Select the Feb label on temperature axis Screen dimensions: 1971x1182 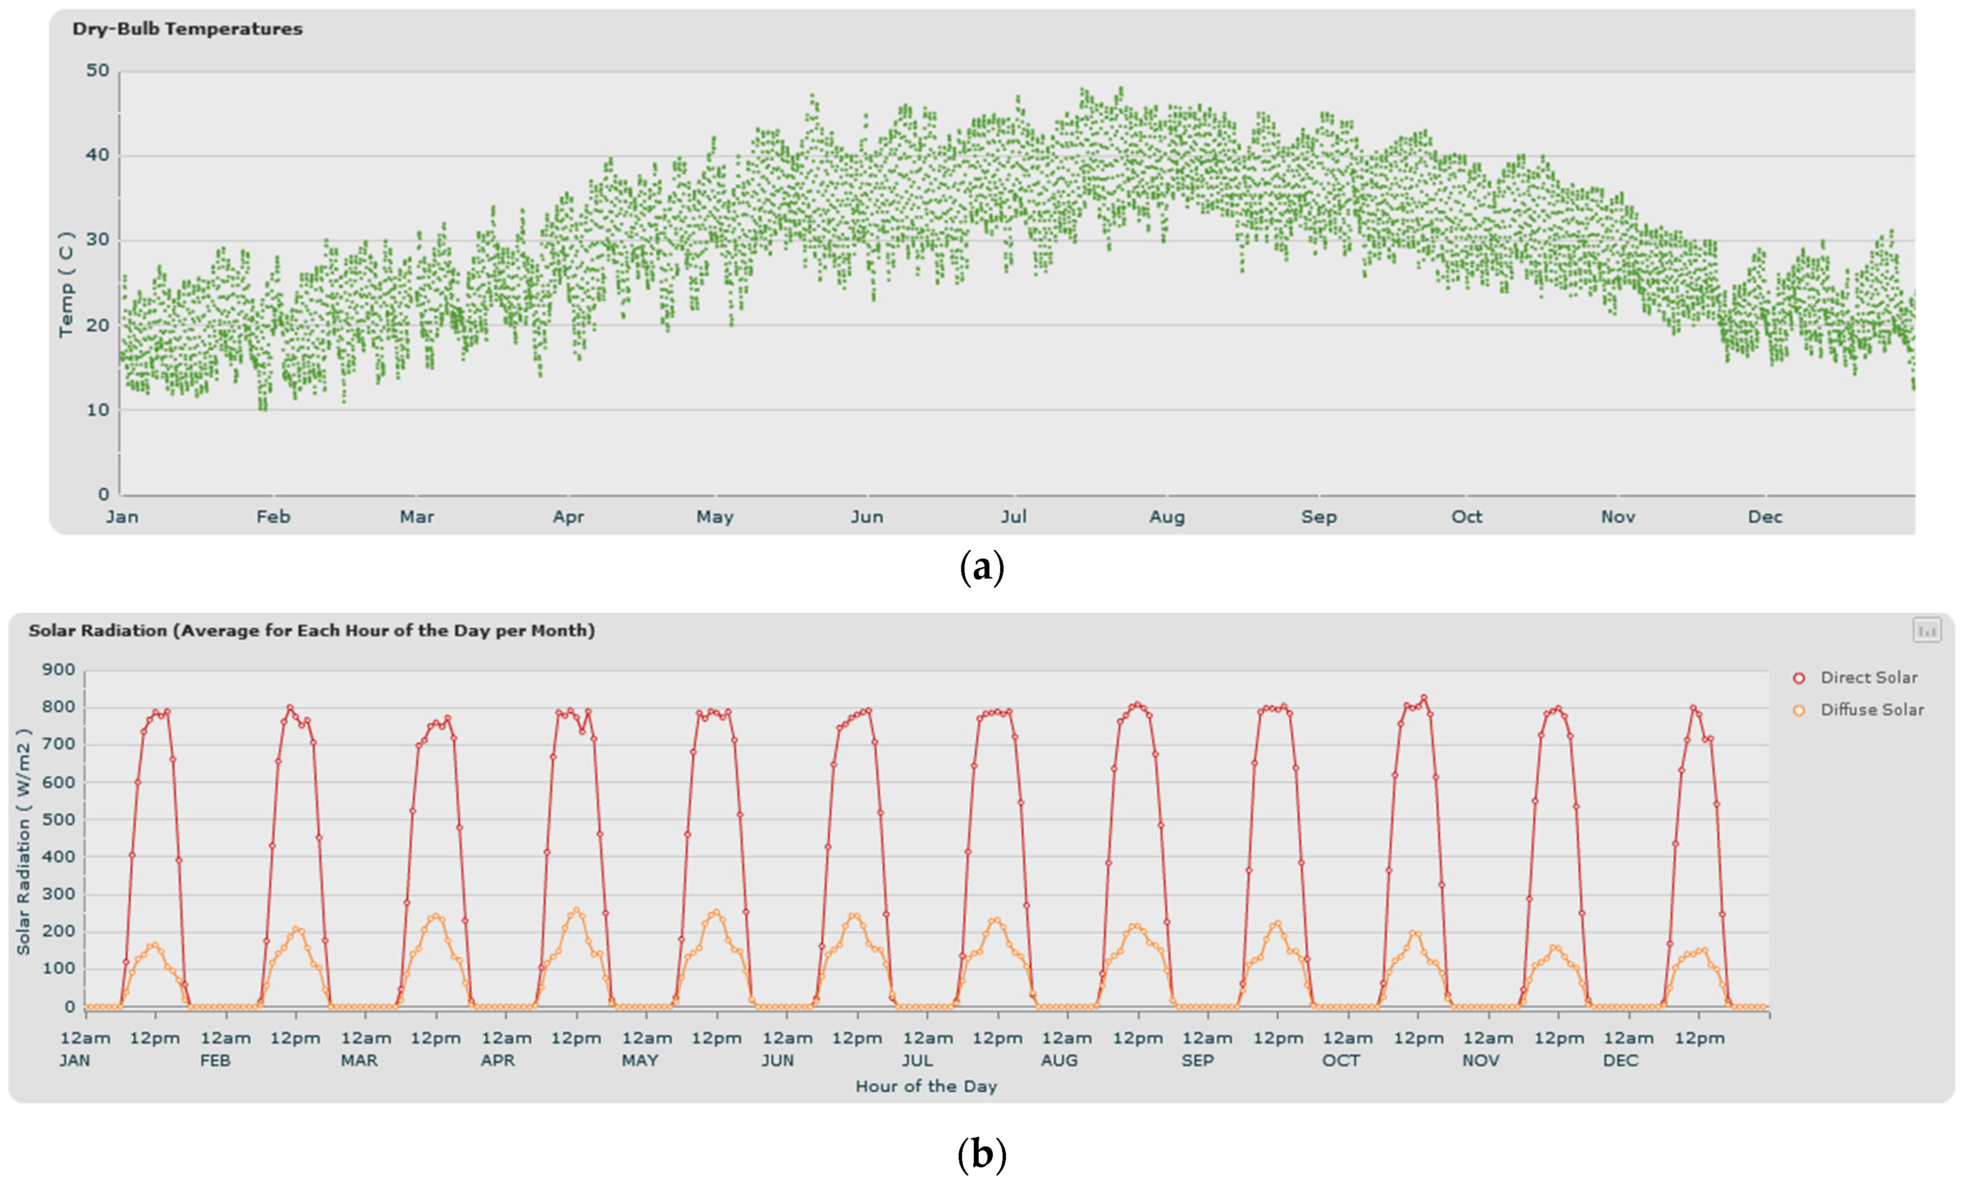[273, 517]
